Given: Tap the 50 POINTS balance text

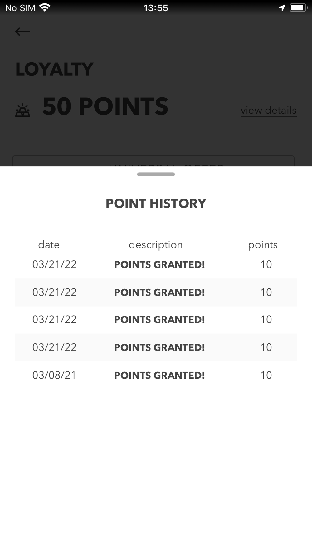Looking at the screenshot, I should tap(105, 107).
